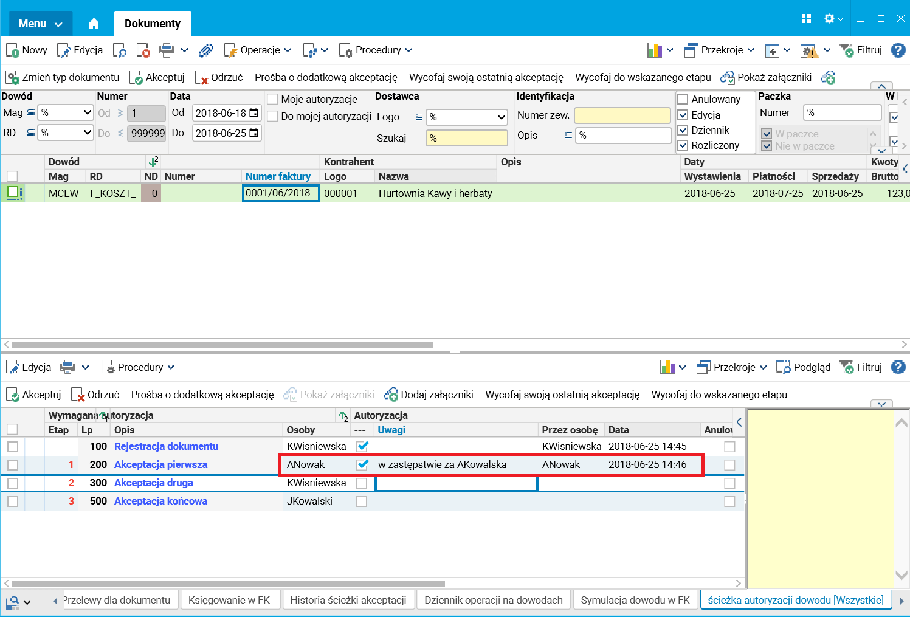
Task: Uncheck the Dziennik checkbox
Action: coord(683,130)
